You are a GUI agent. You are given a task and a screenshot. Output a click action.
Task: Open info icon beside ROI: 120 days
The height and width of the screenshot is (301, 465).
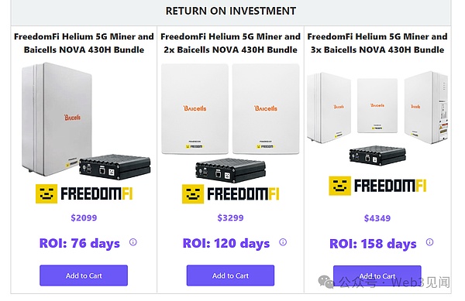[283, 242]
